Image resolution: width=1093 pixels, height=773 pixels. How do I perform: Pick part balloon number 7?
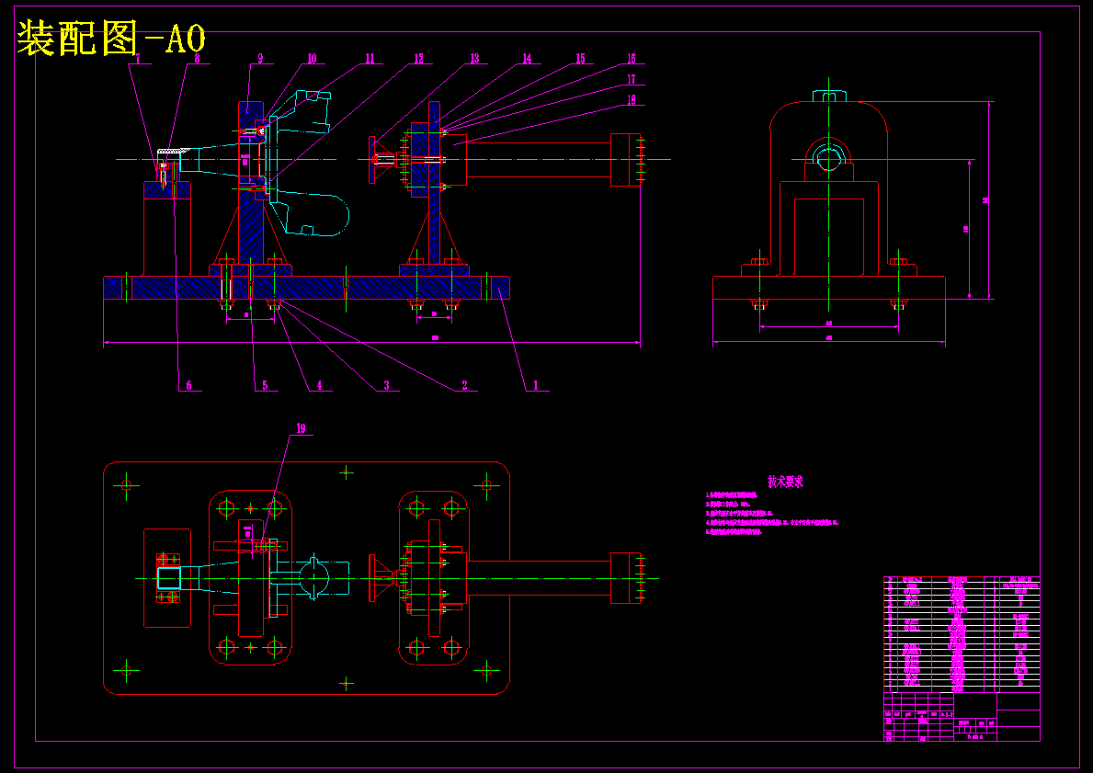coord(138,59)
